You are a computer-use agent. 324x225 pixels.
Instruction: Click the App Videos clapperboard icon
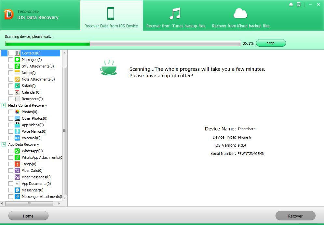(x=17, y=125)
